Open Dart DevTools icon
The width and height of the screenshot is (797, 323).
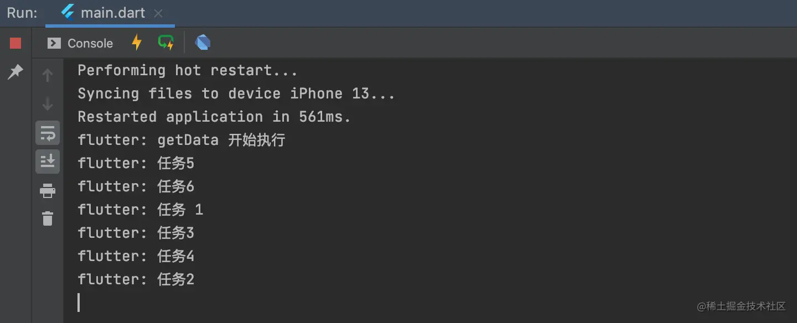pyautogui.click(x=203, y=43)
